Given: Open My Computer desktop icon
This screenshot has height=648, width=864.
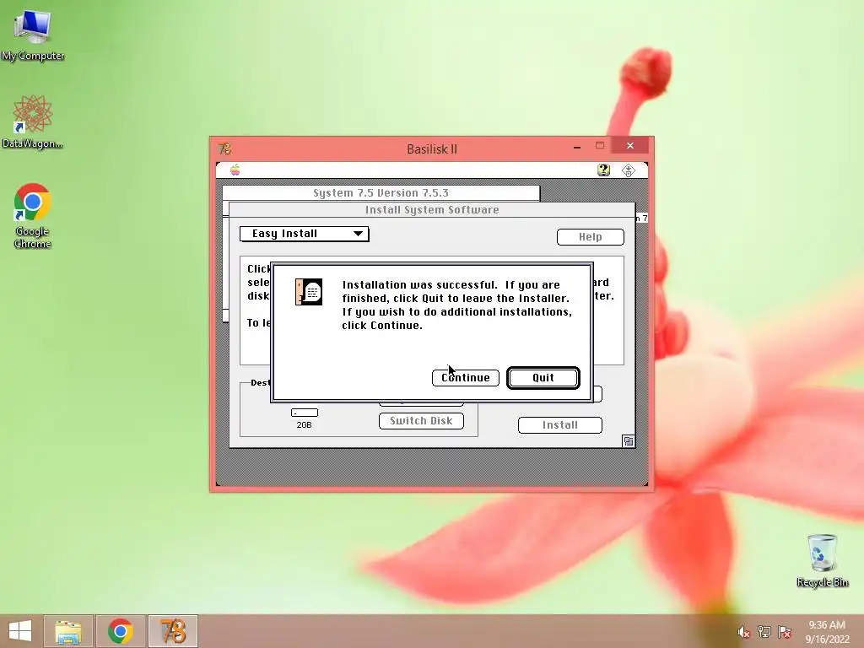Looking at the screenshot, I should pyautogui.click(x=33, y=34).
